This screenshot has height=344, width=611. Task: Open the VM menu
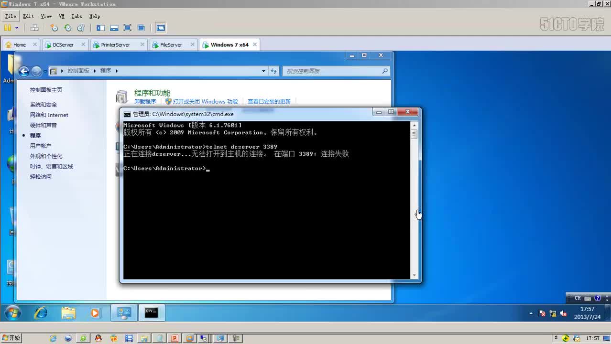(62, 16)
